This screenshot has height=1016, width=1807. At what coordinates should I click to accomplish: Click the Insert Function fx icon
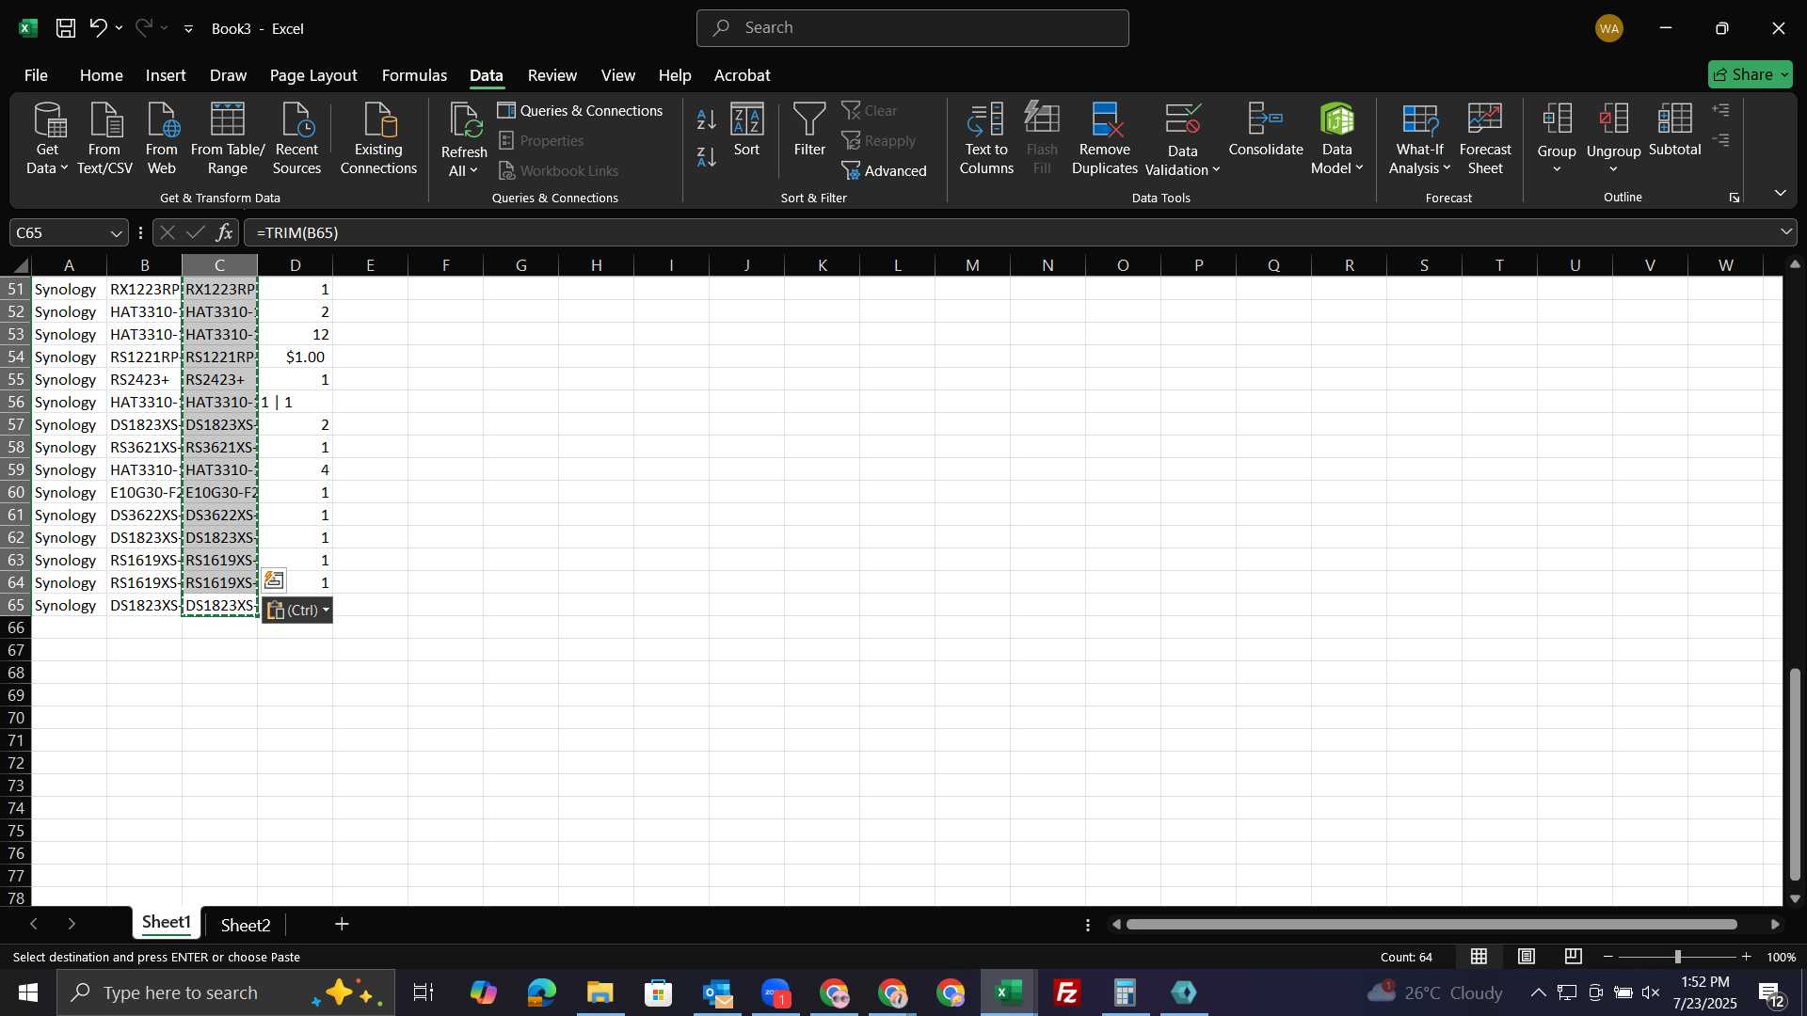(x=224, y=232)
